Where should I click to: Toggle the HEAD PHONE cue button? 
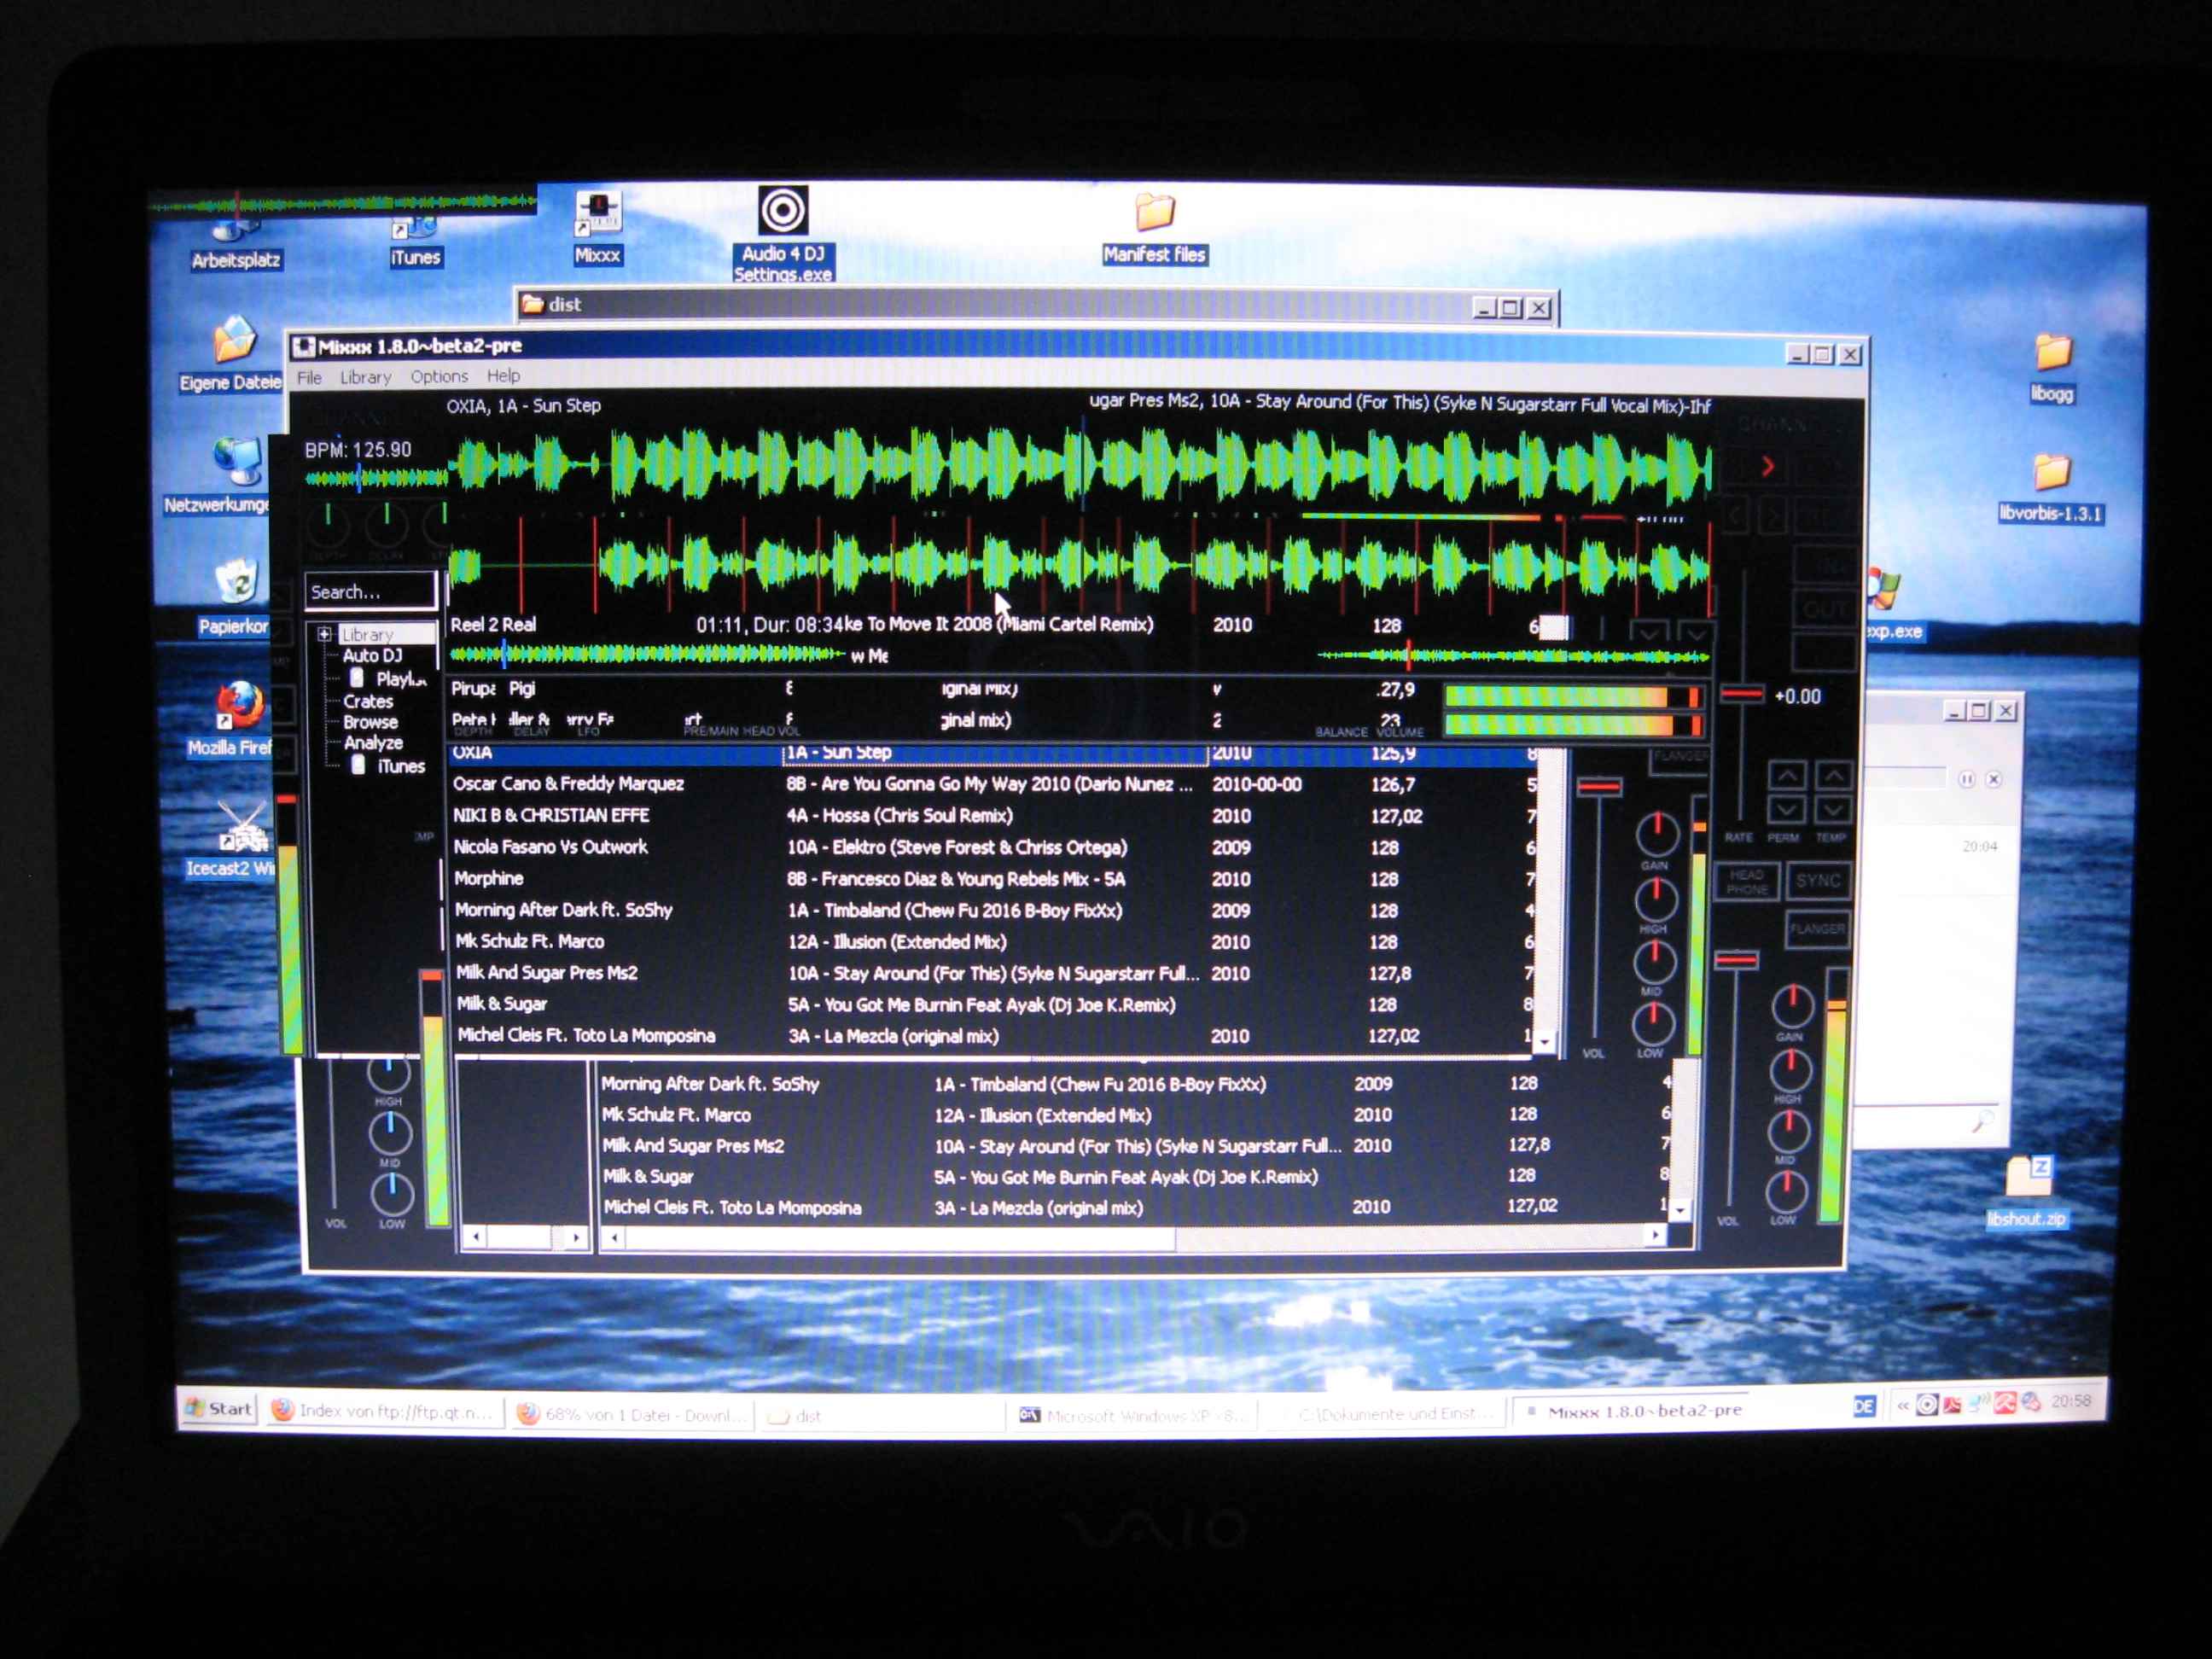point(1746,882)
